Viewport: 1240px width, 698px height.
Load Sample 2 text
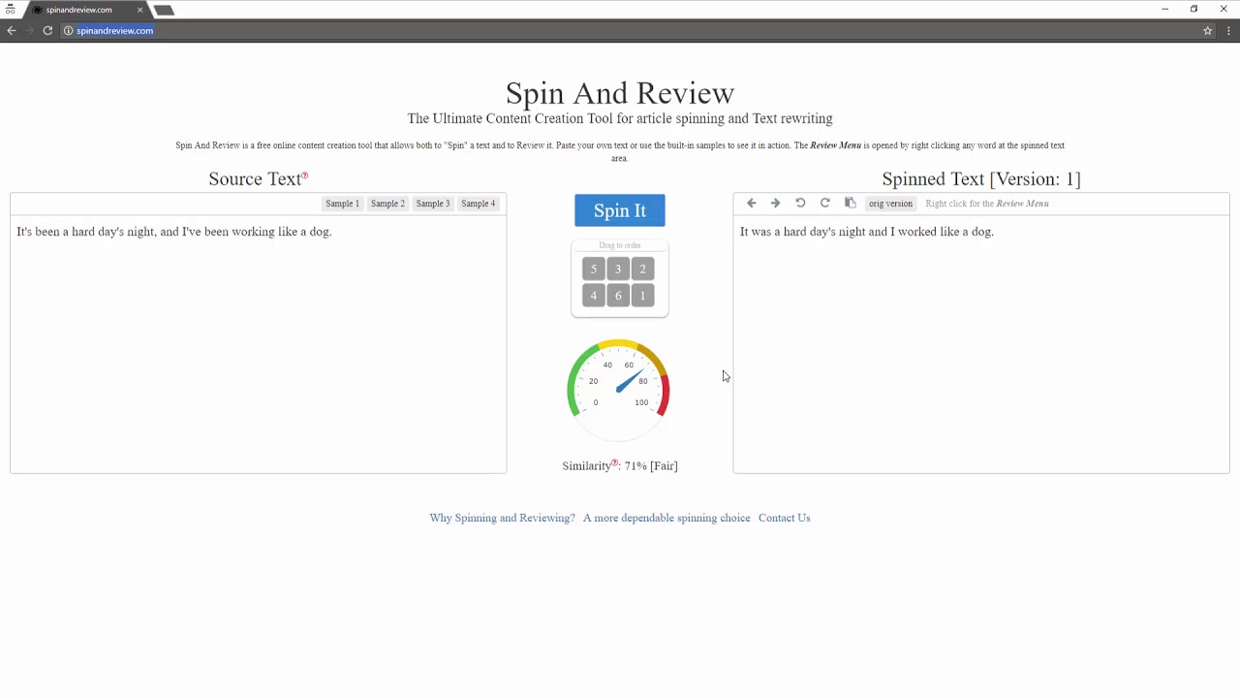[387, 204]
